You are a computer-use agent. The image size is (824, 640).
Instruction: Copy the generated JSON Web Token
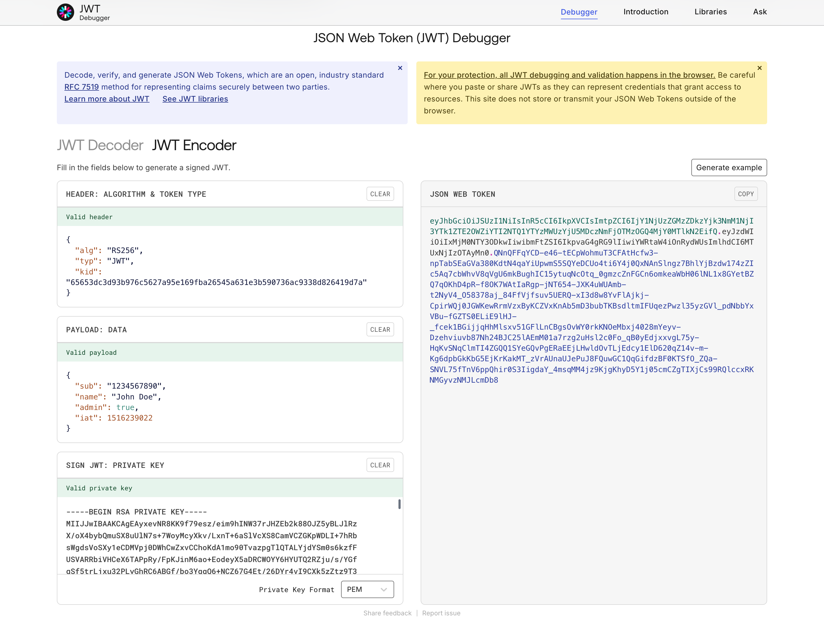tap(746, 194)
